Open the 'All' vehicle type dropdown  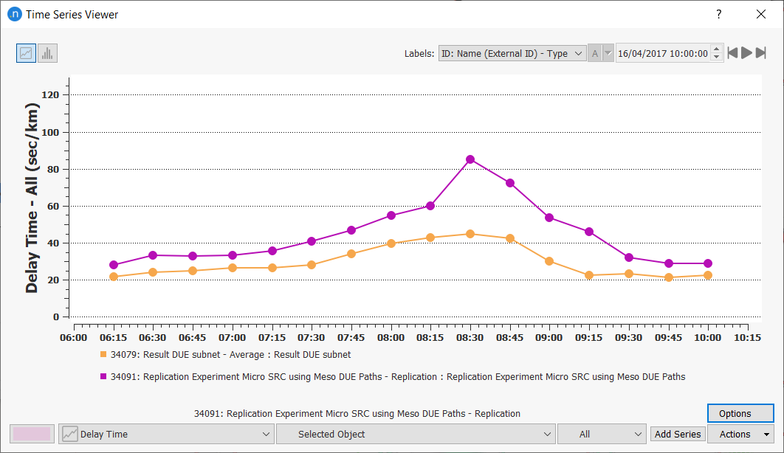click(x=602, y=435)
